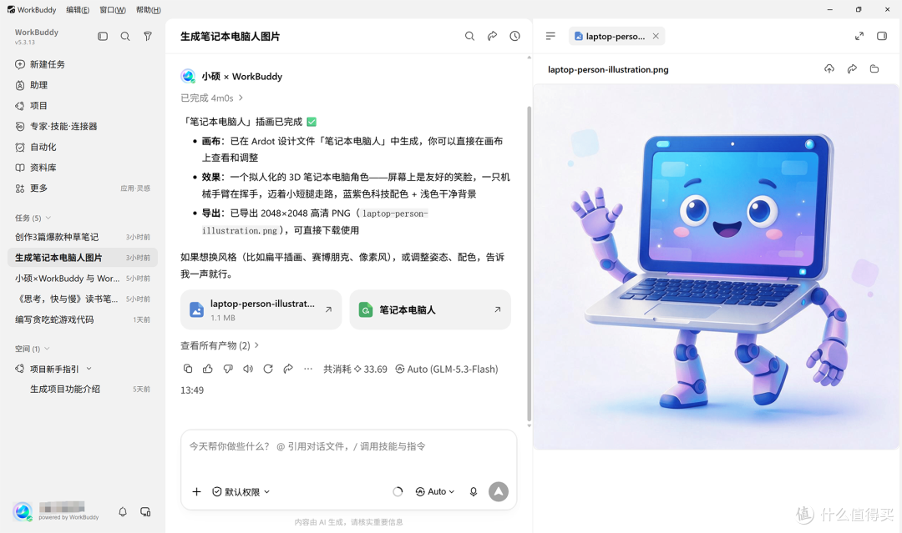Image resolution: width=902 pixels, height=533 pixels.
Task: Toggle the left sidebar panel icon
Action: 103,36
